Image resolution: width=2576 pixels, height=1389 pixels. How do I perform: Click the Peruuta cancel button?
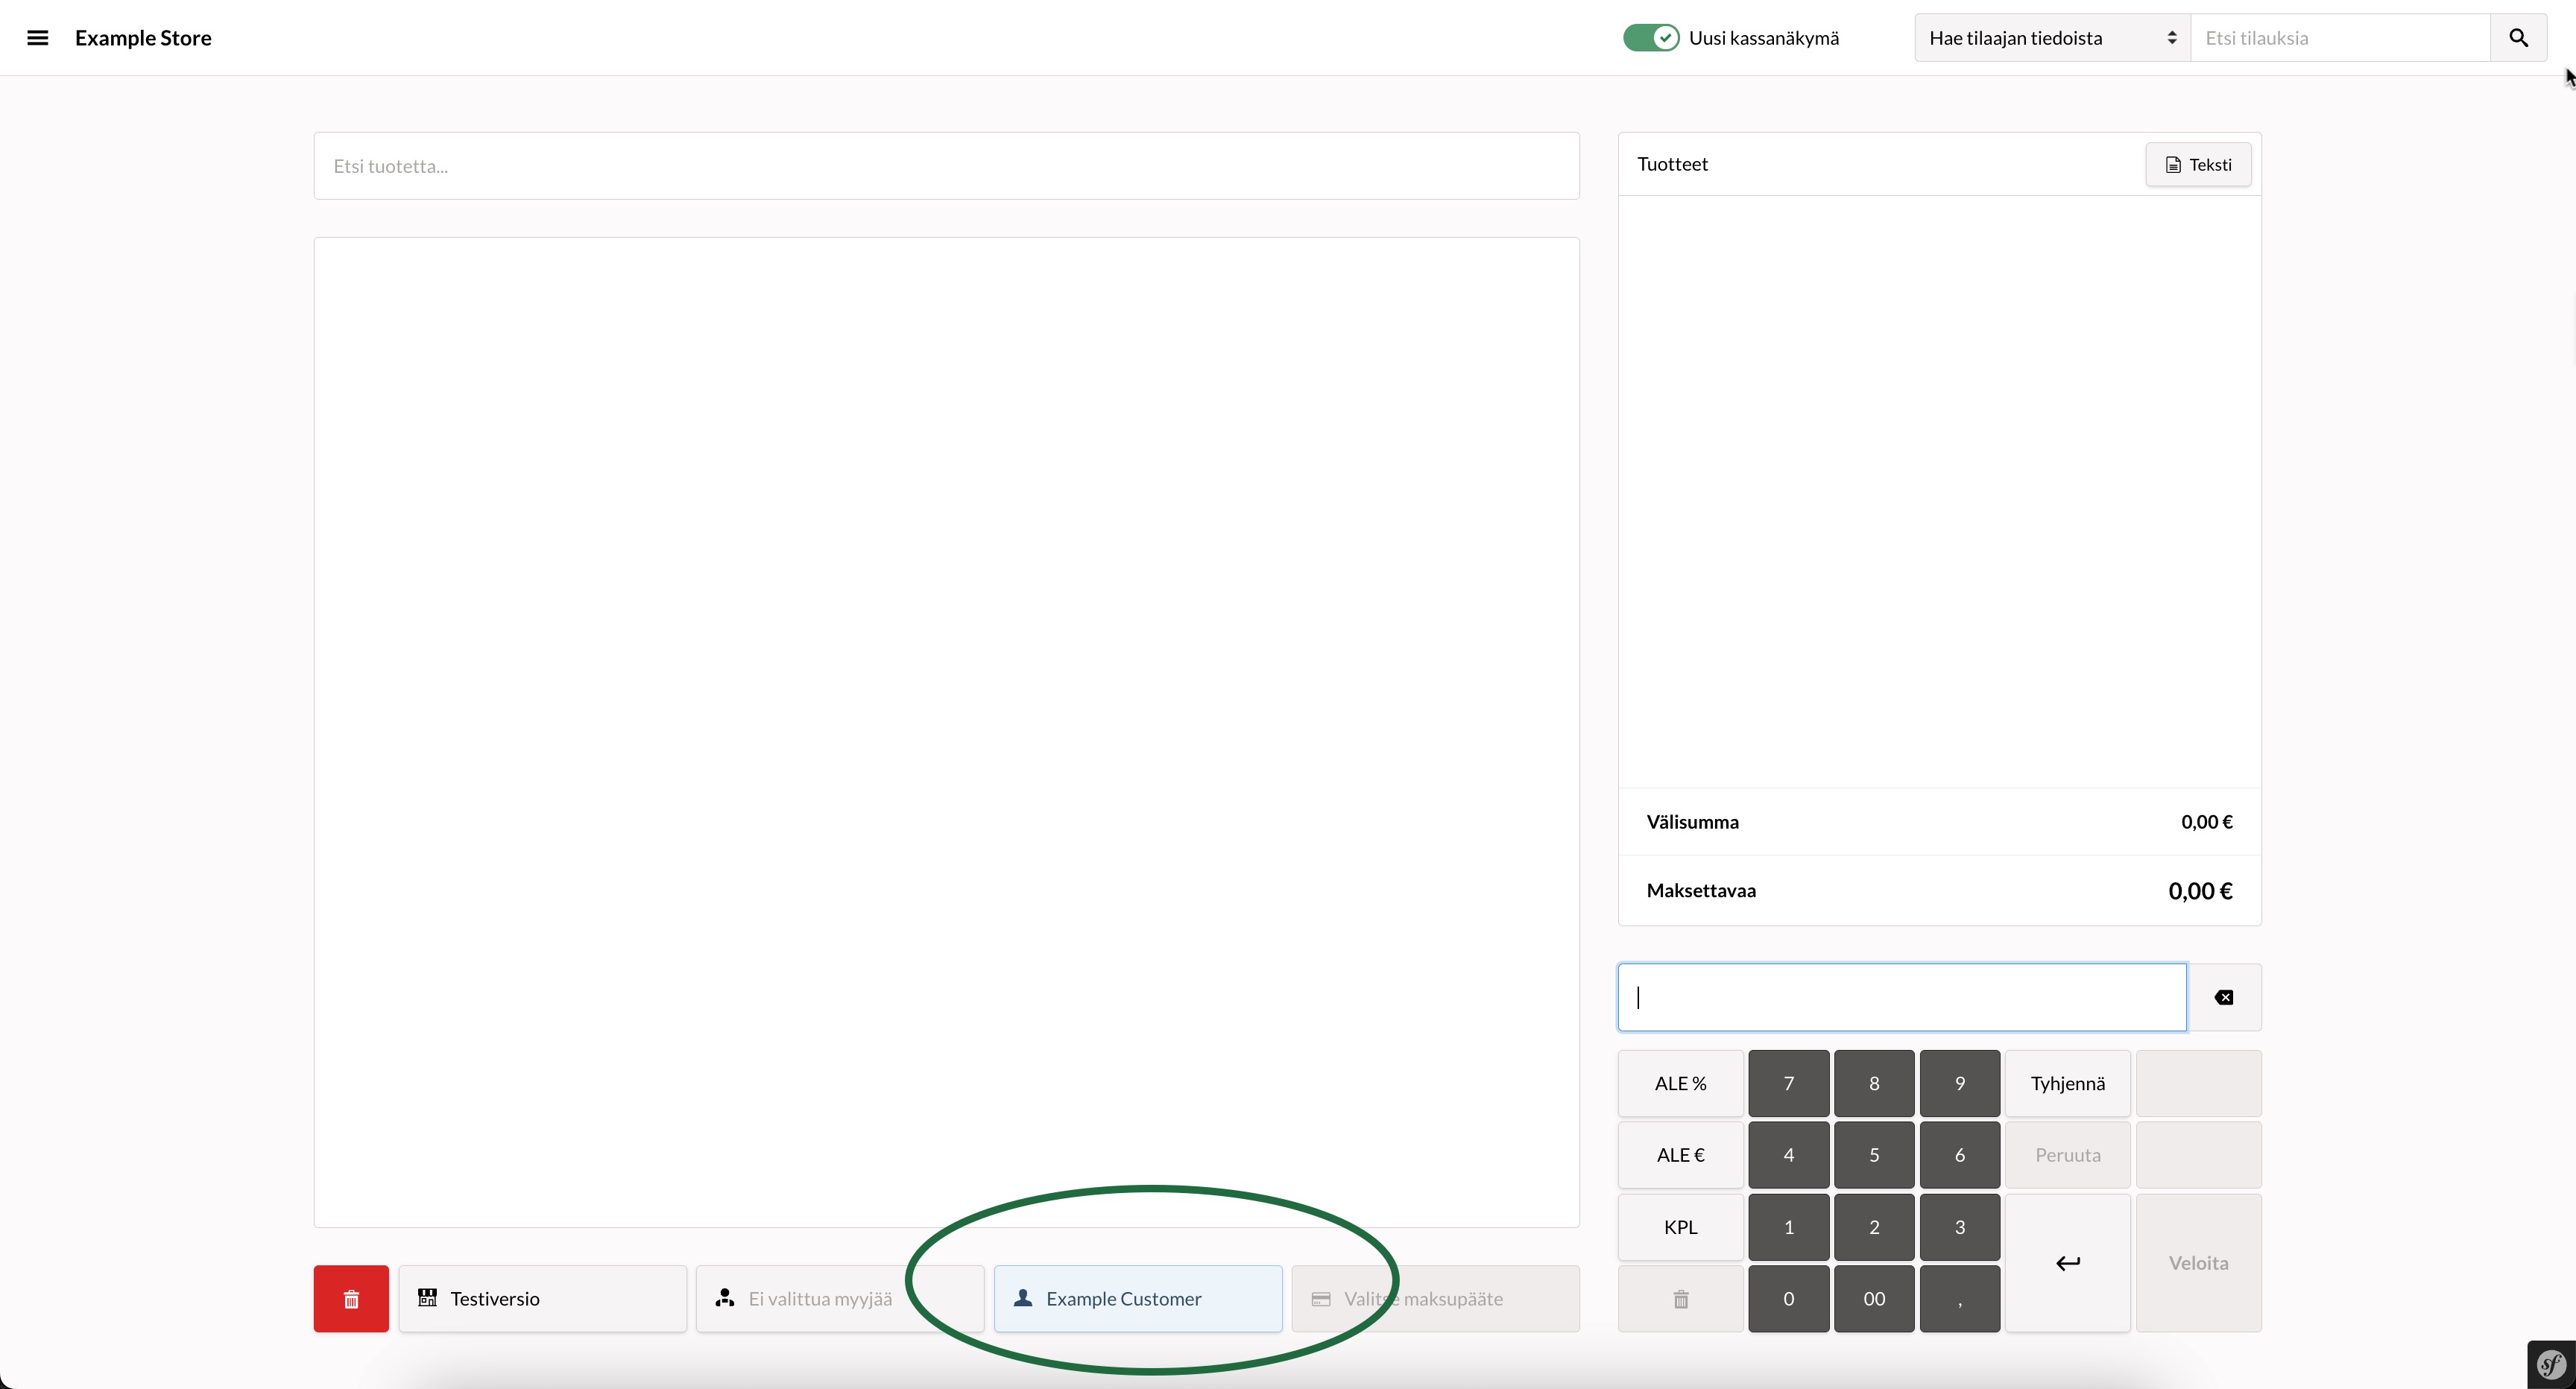[x=2068, y=1155]
